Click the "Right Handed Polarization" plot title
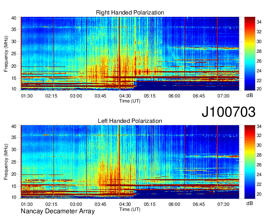266x216 pixels. (x=130, y=13)
